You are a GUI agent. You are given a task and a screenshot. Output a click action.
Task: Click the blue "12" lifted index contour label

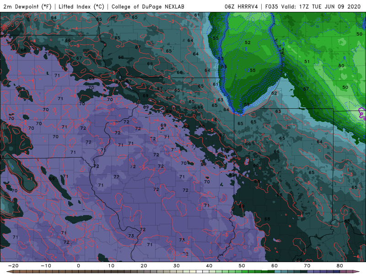247,70
